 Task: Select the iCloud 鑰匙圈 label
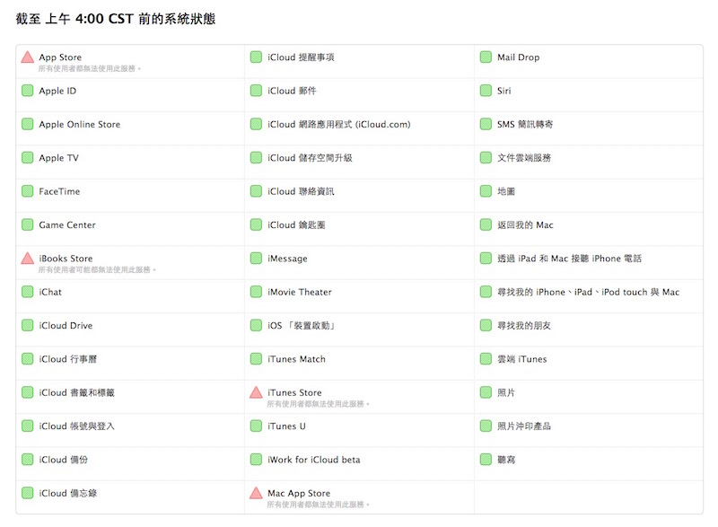[296, 224]
